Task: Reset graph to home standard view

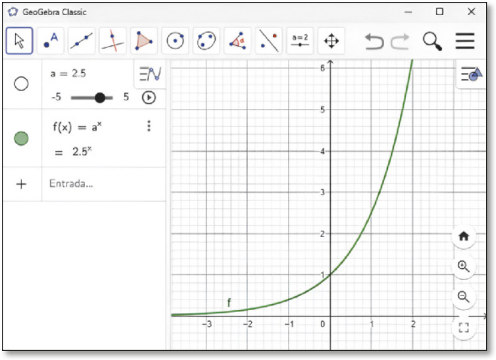Action: [464, 236]
